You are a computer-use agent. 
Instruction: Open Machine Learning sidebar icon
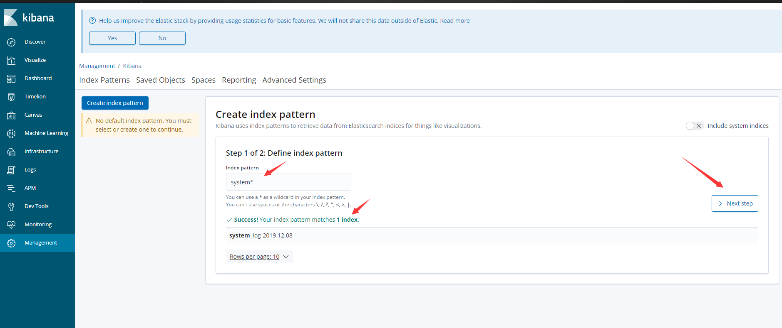pyautogui.click(x=11, y=133)
